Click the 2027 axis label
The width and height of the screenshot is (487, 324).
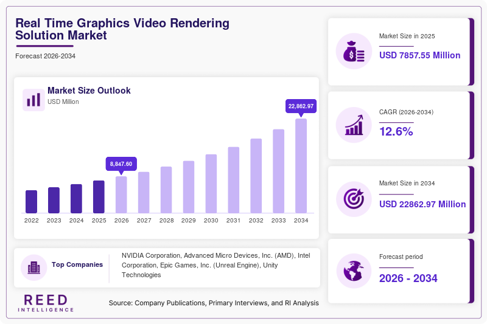pyautogui.click(x=144, y=221)
